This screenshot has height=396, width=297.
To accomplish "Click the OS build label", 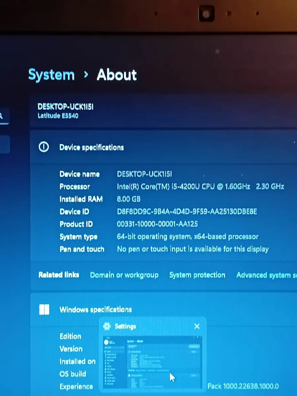I will pyautogui.click(x=73, y=374).
